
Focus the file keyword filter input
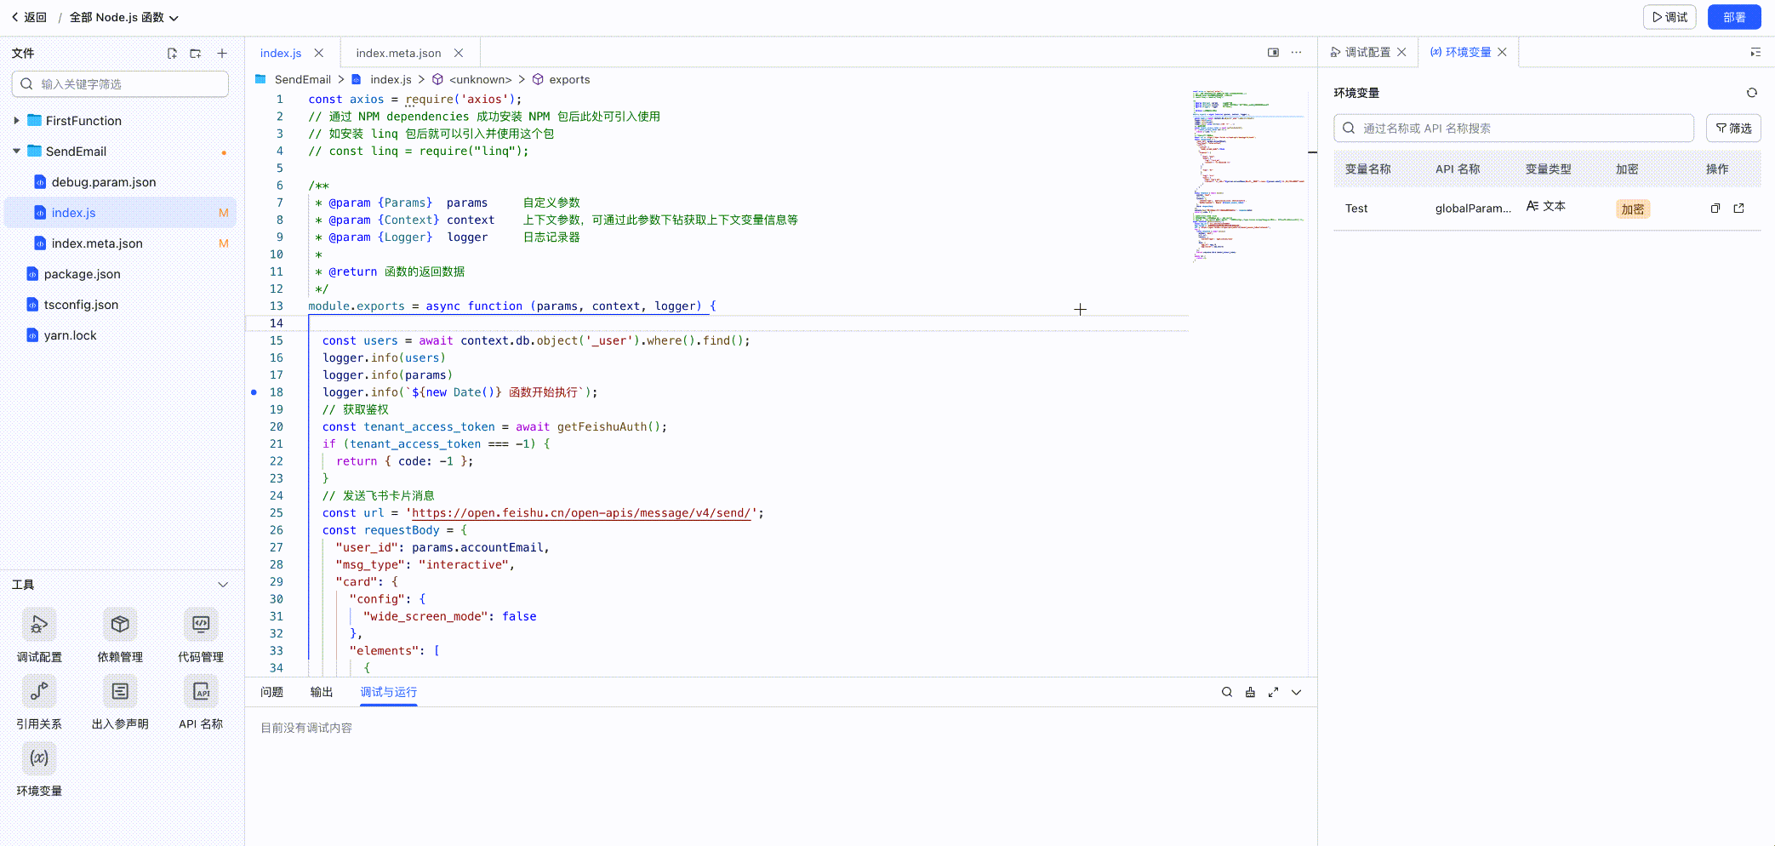[120, 84]
